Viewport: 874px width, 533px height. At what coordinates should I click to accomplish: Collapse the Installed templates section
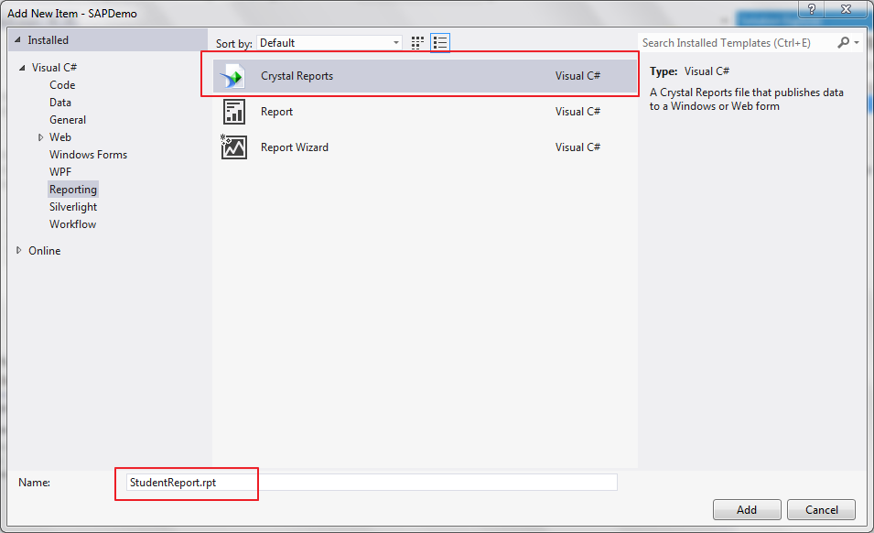[x=17, y=40]
